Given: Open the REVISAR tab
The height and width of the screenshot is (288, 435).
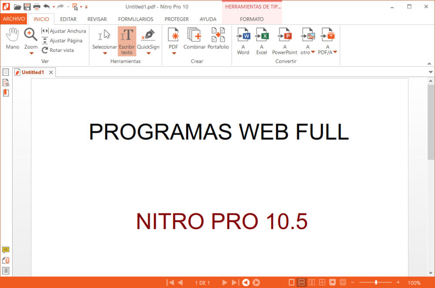Looking at the screenshot, I should click(97, 19).
